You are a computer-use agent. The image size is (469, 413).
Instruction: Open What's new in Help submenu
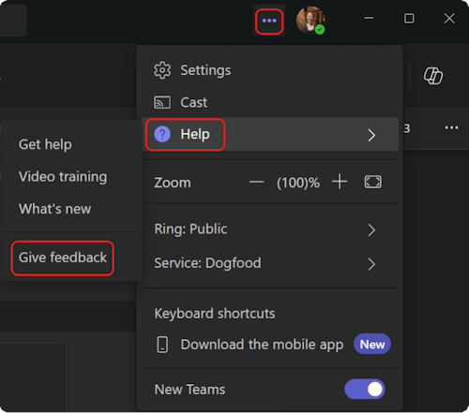click(x=54, y=209)
